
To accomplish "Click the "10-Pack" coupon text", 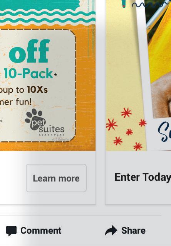I will pos(28,73).
